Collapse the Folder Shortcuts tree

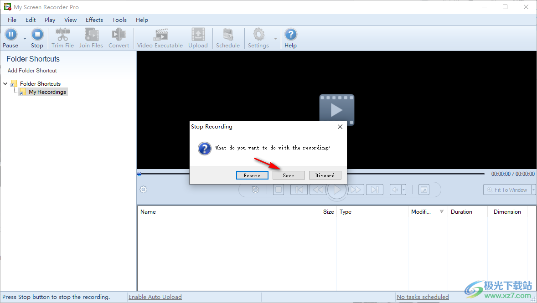(5, 83)
